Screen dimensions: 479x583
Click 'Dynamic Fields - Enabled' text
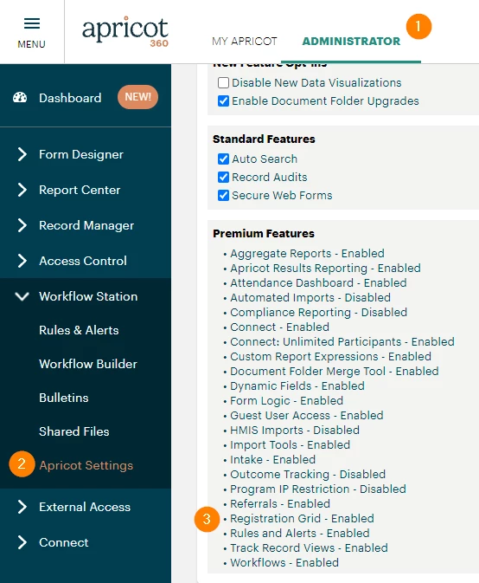(x=297, y=386)
